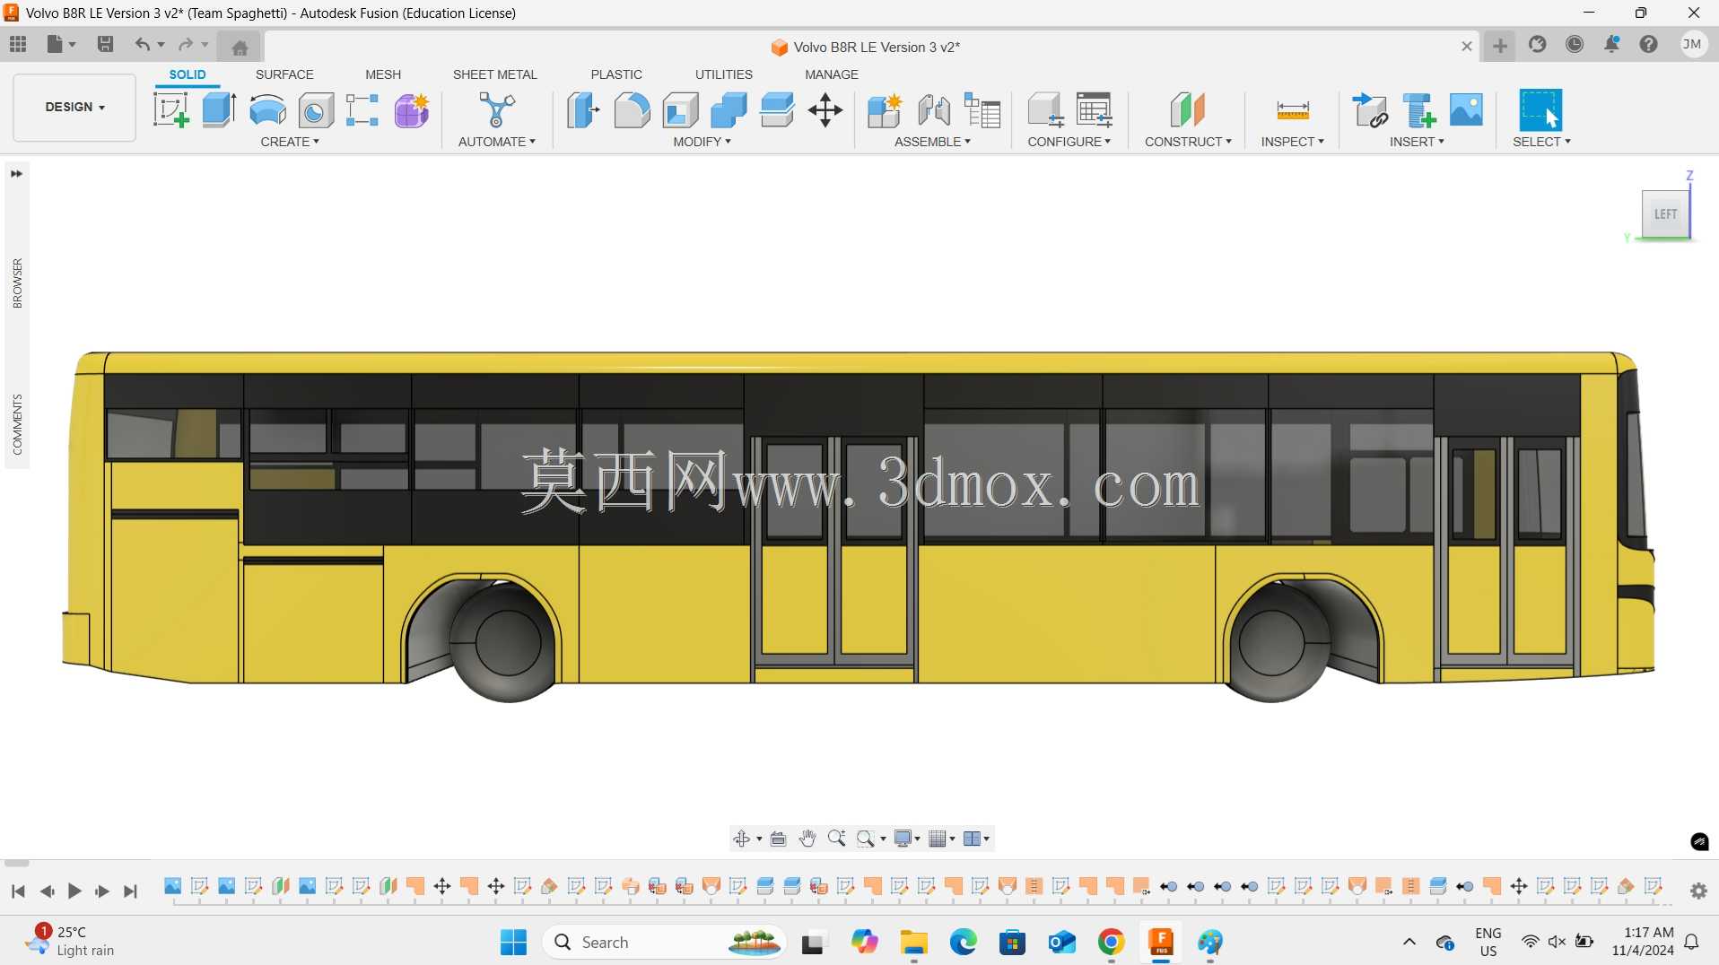Open the BROWSER panel

click(x=17, y=283)
